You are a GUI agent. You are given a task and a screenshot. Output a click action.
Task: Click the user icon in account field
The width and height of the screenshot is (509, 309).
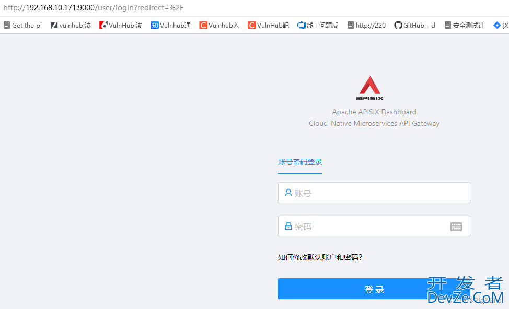point(288,193)
